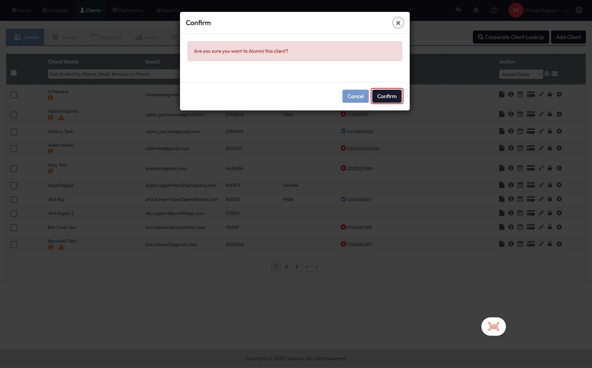
Task: Click gear icon for Atul Roy
Action: pyautogui.click(x=559, y=199)
